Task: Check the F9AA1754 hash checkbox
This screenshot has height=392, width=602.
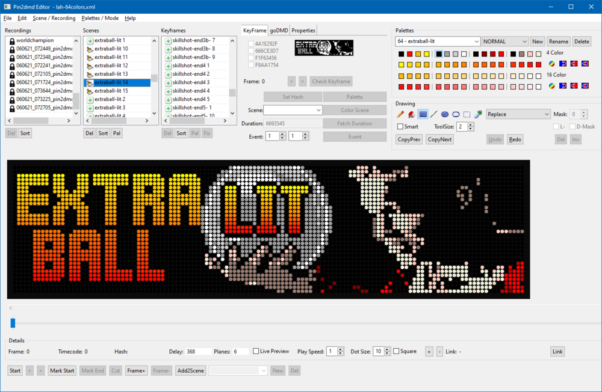Action: (x=250, y=65)
